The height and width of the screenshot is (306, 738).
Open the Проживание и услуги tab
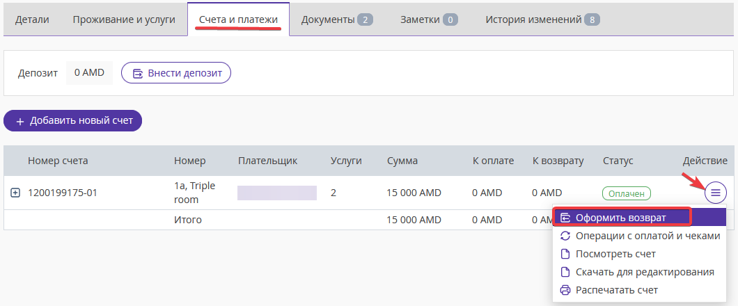[x=124, y=19]
